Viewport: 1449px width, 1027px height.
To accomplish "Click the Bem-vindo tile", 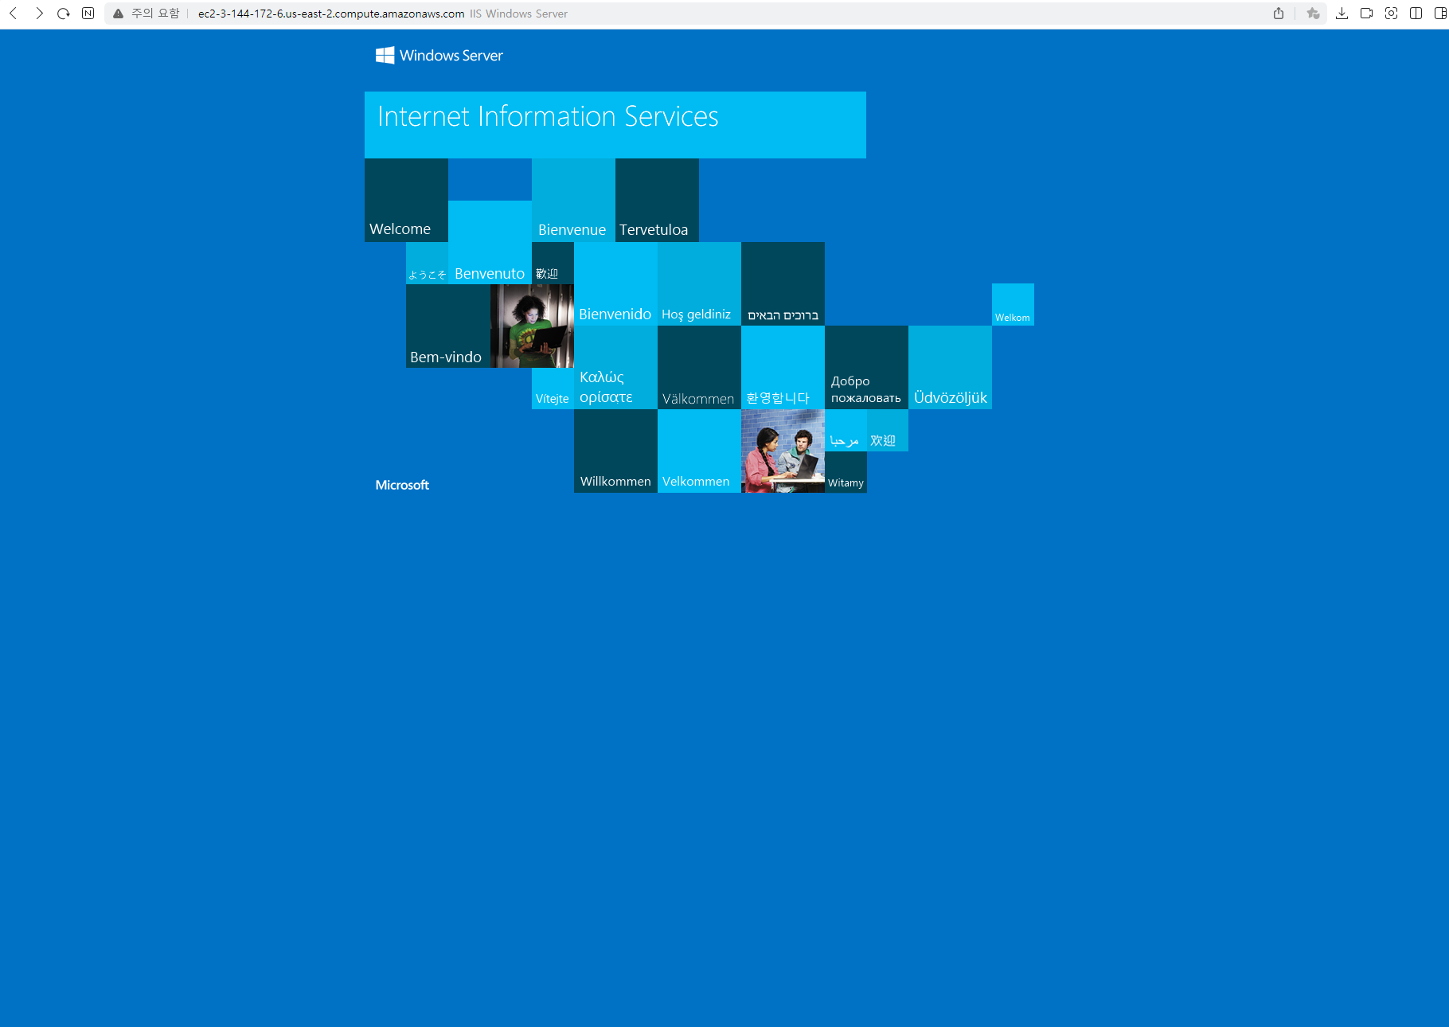I will 447,326.
